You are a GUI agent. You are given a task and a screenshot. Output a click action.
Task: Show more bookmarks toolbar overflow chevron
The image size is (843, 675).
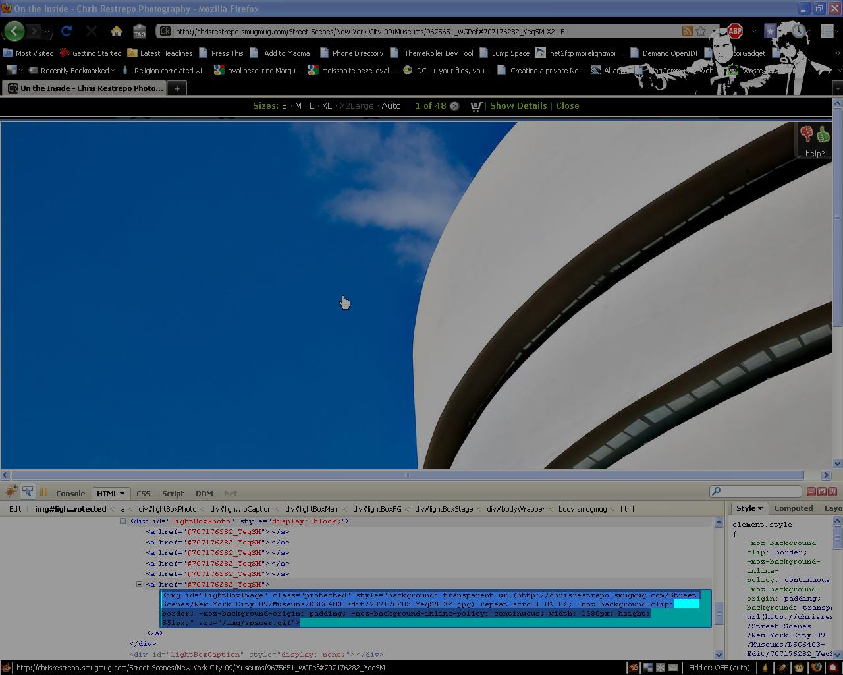[838, 53]
